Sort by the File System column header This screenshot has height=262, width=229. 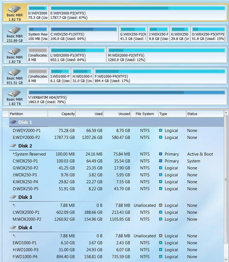pos(145,114)
